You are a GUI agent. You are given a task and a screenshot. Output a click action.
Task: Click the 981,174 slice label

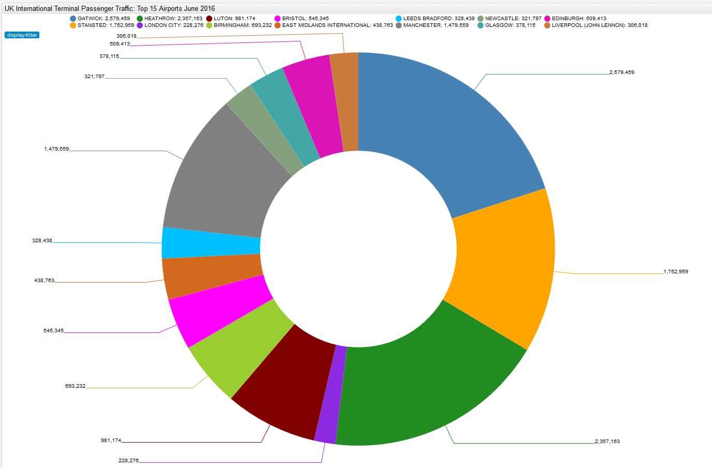coord(111,441)
